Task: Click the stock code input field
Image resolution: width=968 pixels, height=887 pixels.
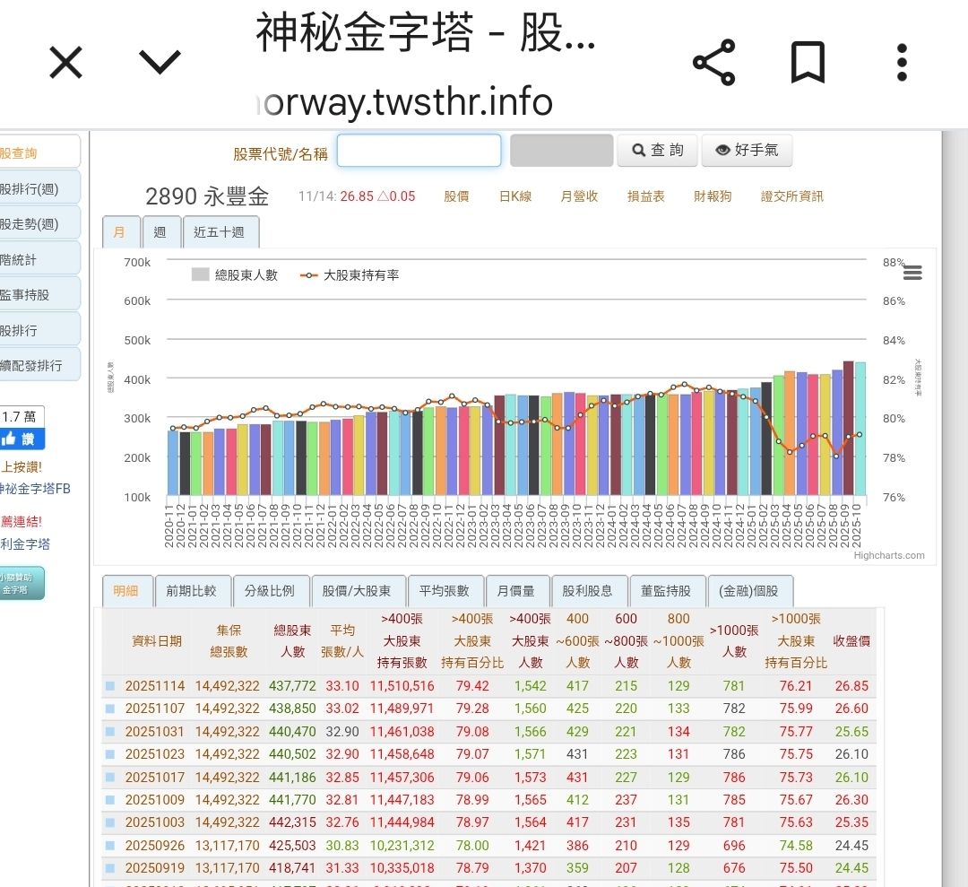Action: 419,150
